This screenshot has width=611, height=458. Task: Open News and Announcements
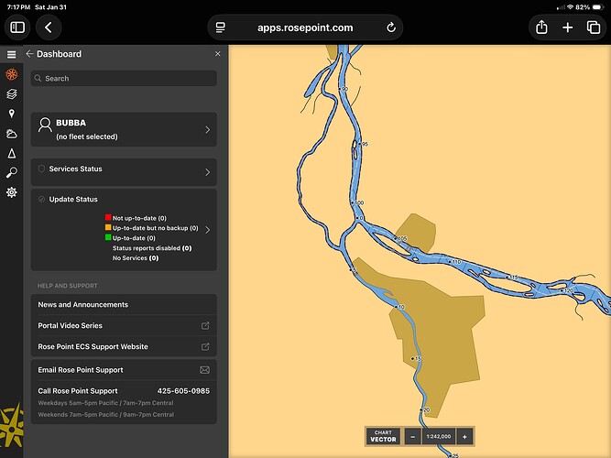coord(124,305)
